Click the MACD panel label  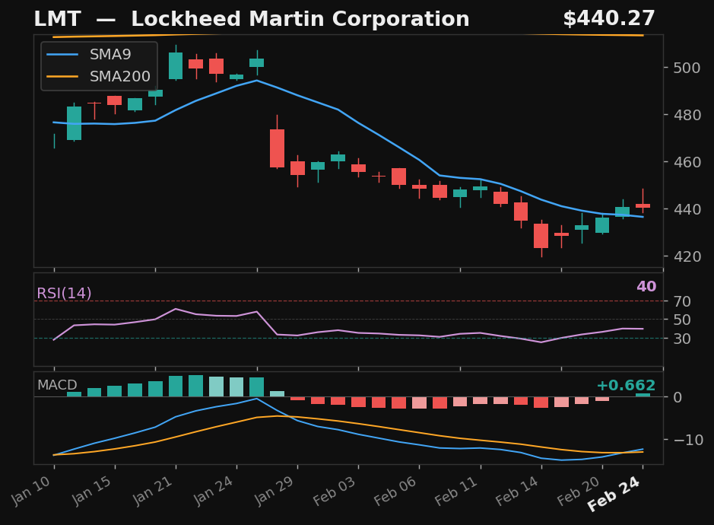pos(57,386)
